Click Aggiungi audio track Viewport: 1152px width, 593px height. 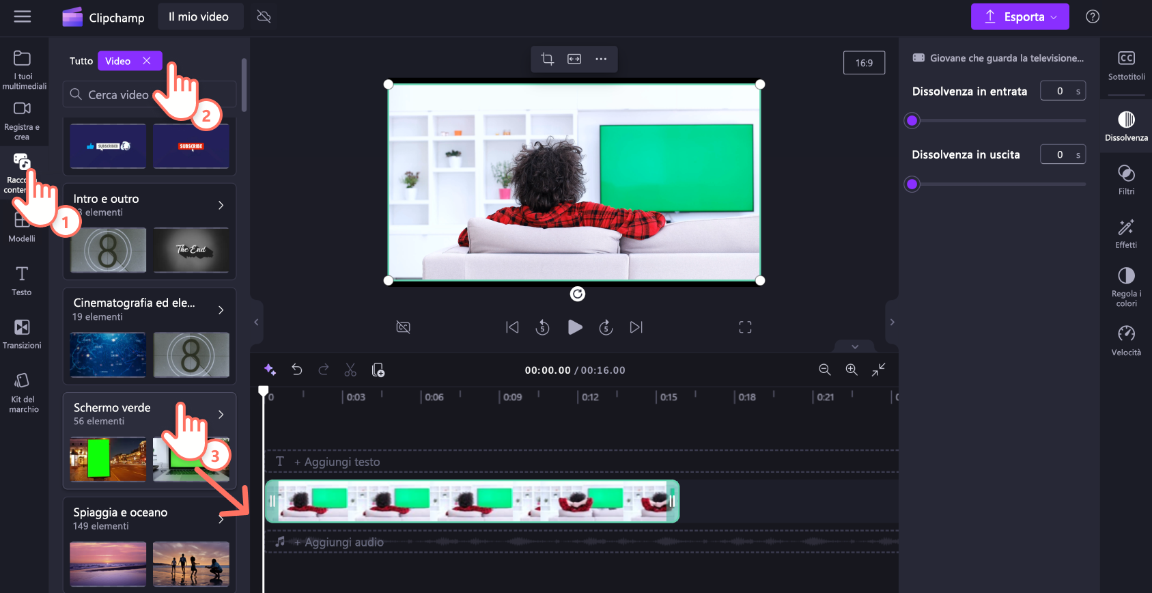point(582,542)
